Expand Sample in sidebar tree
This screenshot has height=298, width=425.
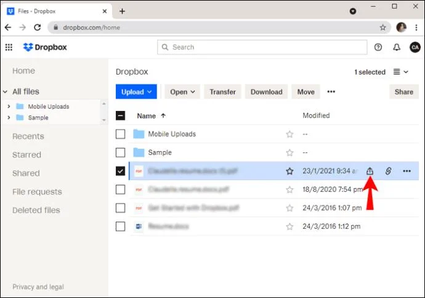click(9, 117)
